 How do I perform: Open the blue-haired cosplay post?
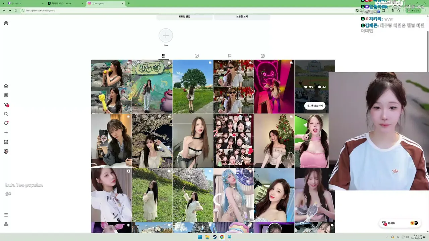234,195
